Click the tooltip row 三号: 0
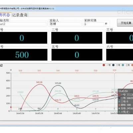 point(123,101)
